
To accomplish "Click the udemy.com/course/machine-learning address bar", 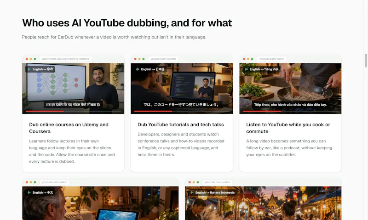I will click(x=66, y=59).
